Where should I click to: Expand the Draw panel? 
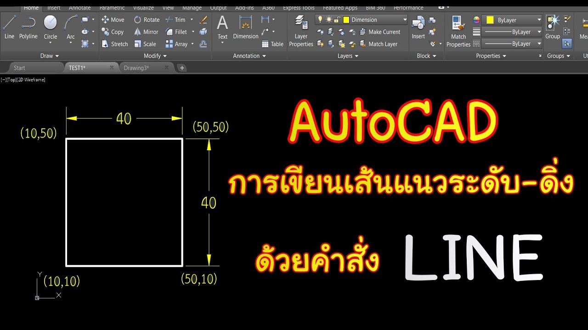pos(50,56)
